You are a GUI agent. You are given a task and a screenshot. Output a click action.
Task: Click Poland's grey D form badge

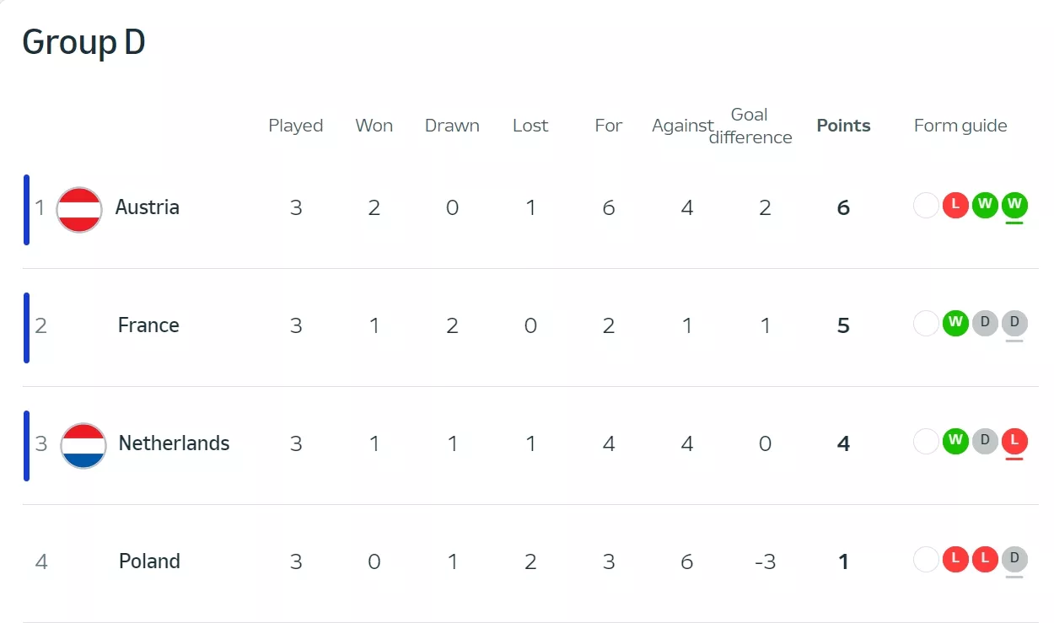point(1014,559)
